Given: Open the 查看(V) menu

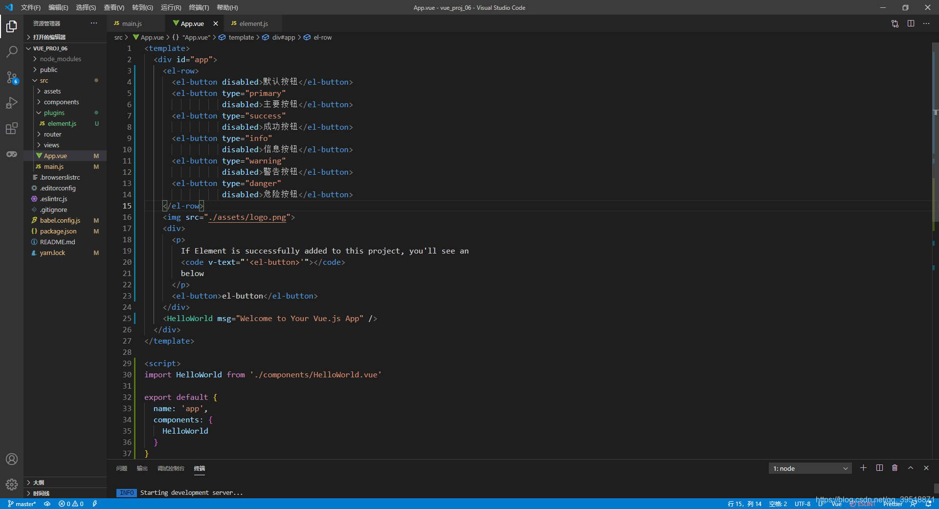Looking at the screenshot, I should pyautogui.click(x=113, y=7).
